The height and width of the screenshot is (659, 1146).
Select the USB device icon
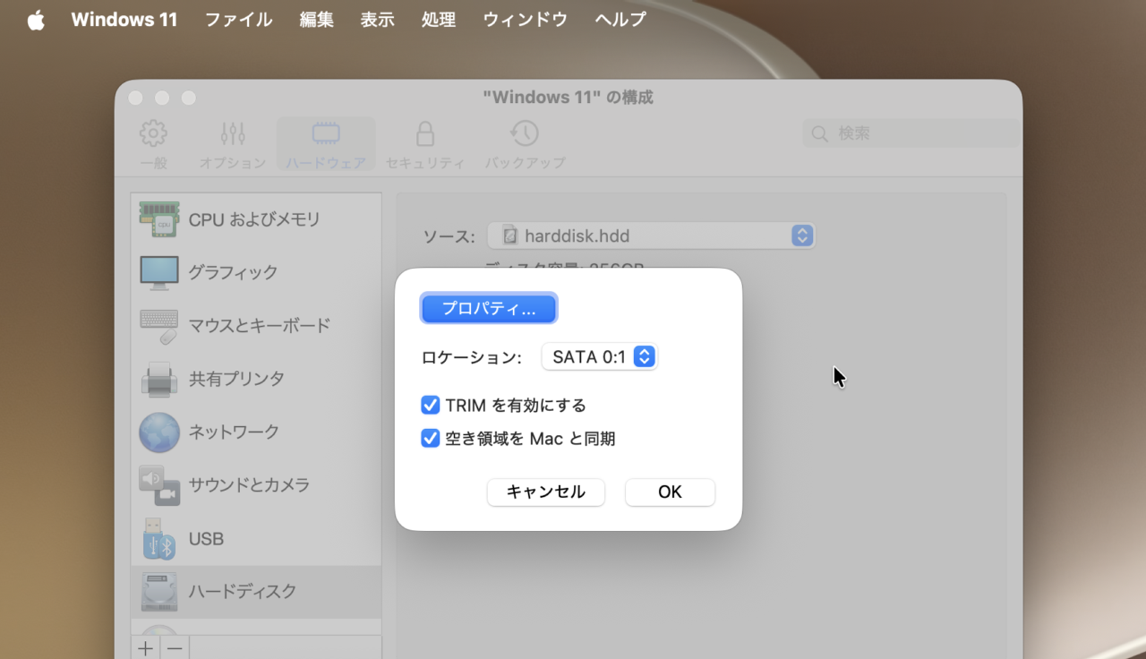coord(159,538)
